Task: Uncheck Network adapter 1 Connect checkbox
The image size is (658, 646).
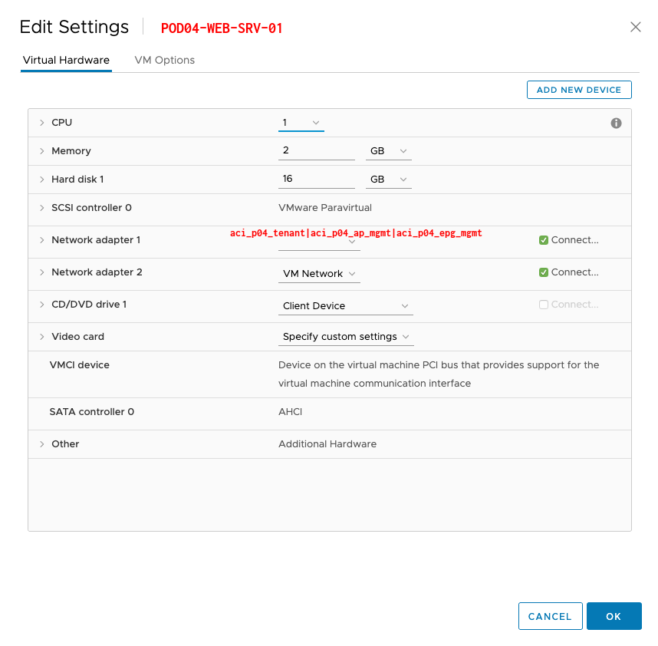Action: [x=544, y=240]
